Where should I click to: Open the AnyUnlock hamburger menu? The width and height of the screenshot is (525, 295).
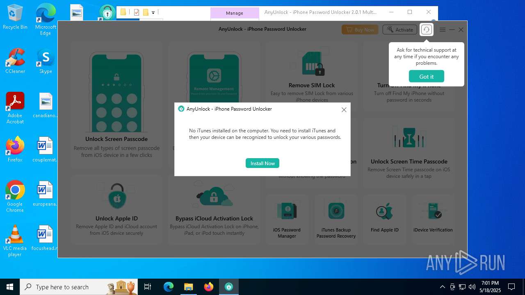[x=443, y=29]
